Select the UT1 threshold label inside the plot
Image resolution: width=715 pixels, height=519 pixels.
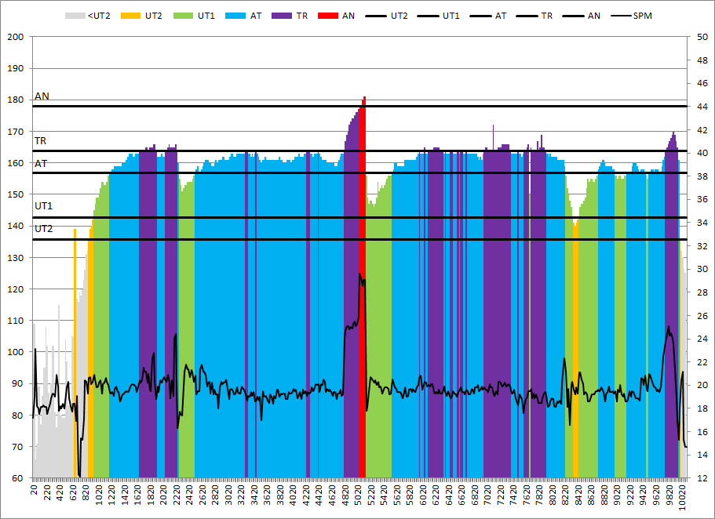click(x=44, y=205)
